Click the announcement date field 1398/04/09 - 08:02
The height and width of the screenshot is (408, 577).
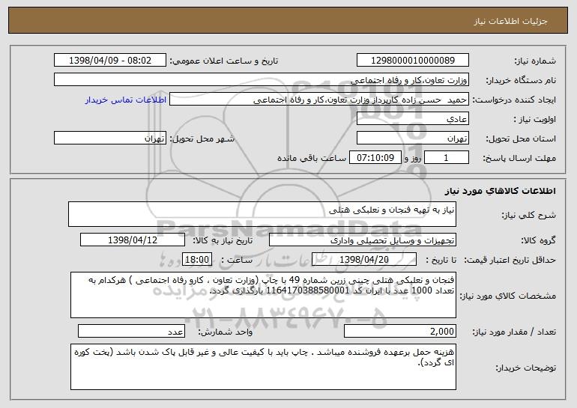(x=110, y=61)
